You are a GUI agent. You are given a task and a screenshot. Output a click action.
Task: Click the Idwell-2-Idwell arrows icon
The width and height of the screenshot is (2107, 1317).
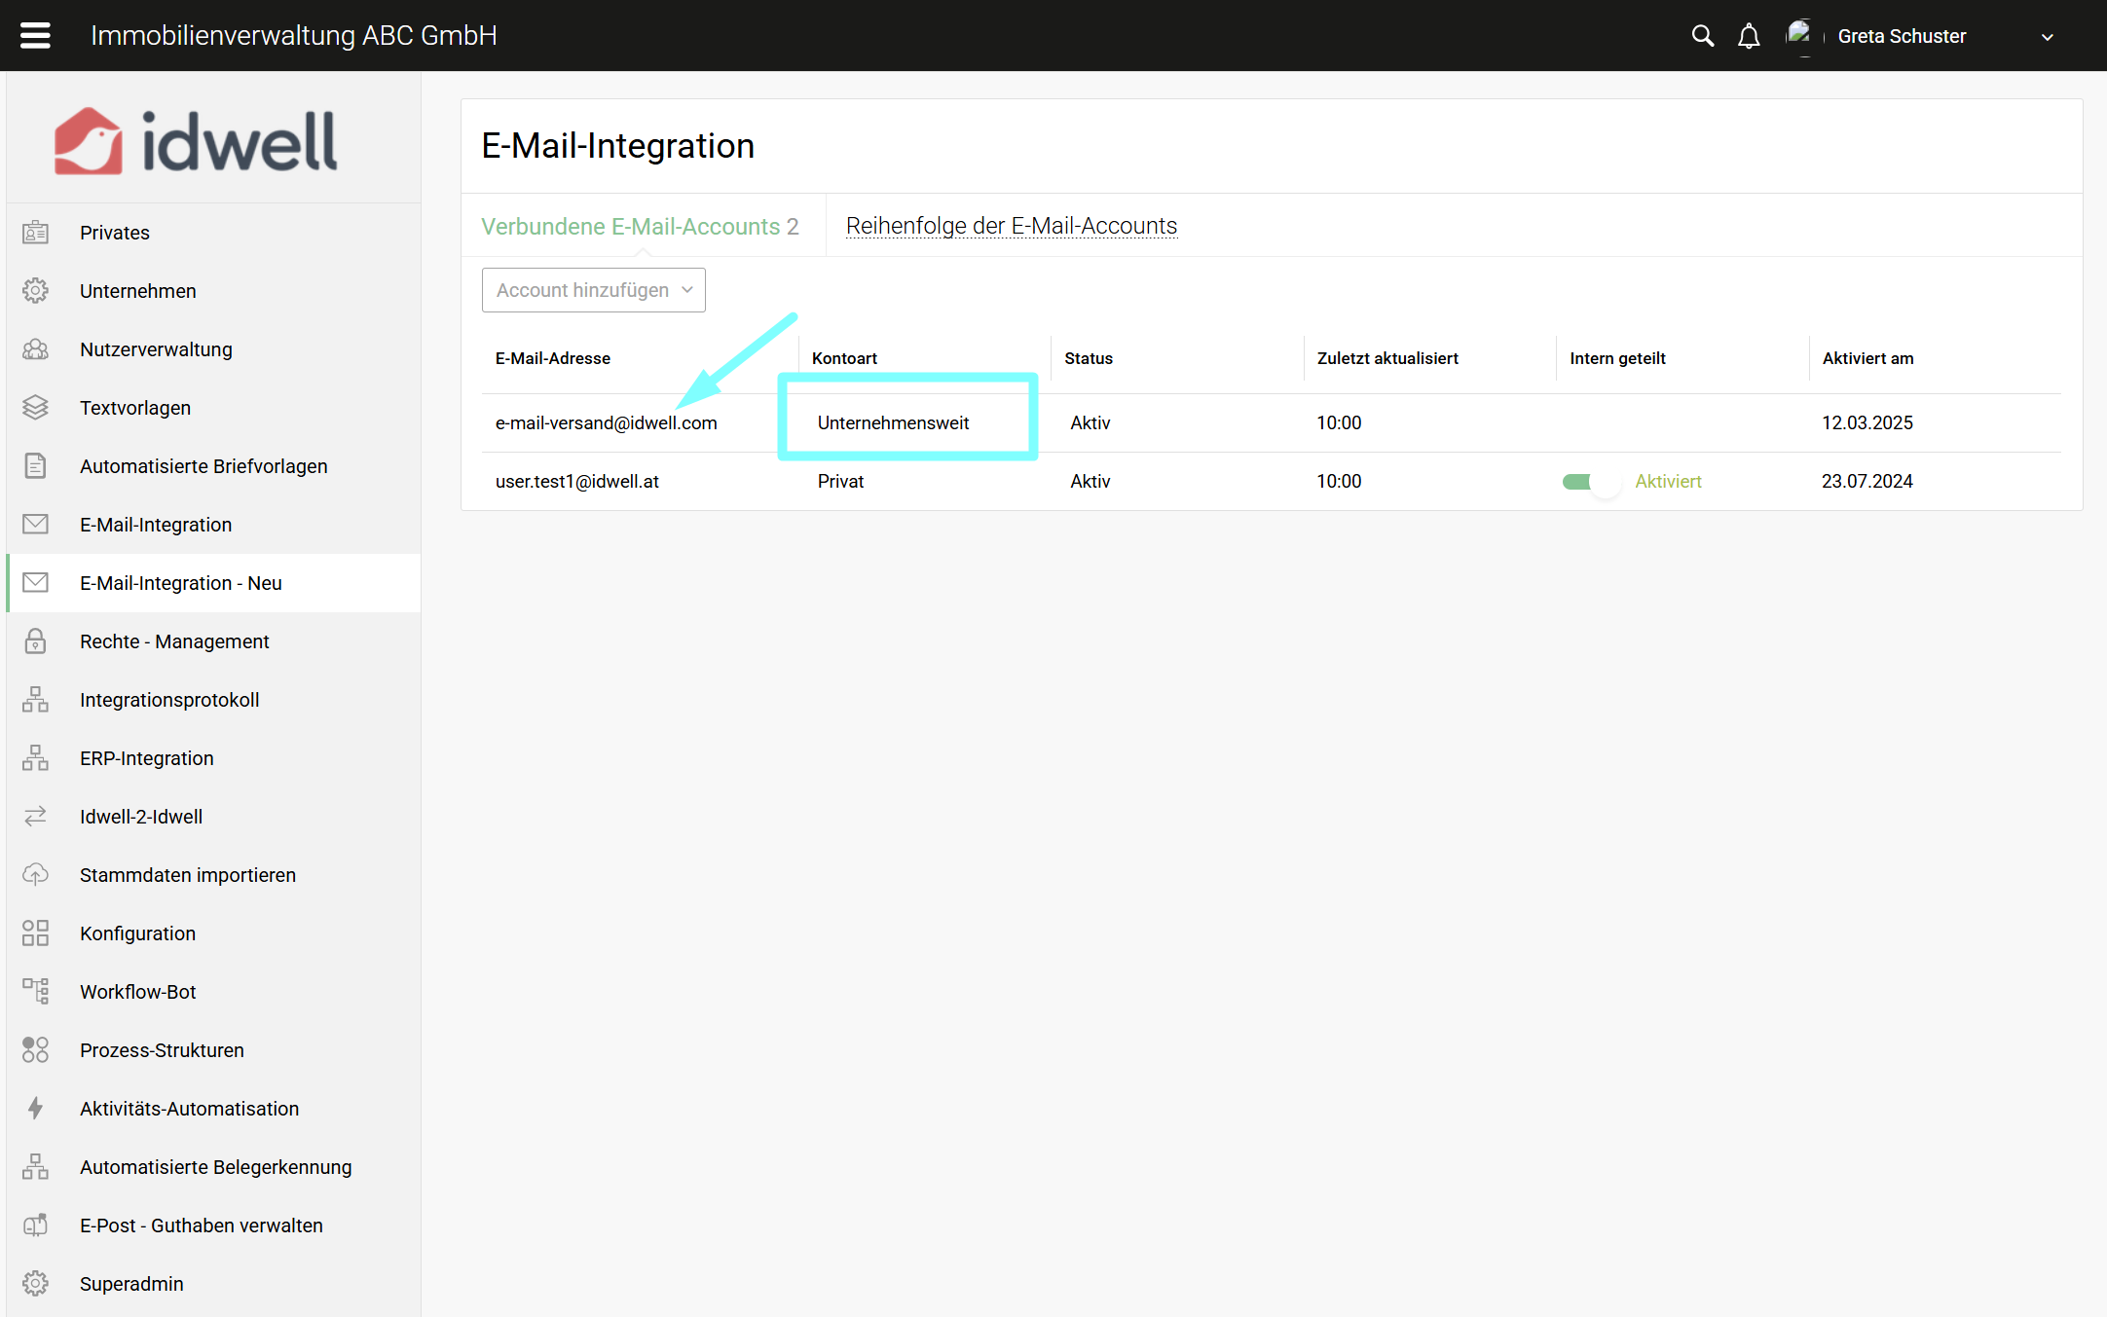(35, 816)
